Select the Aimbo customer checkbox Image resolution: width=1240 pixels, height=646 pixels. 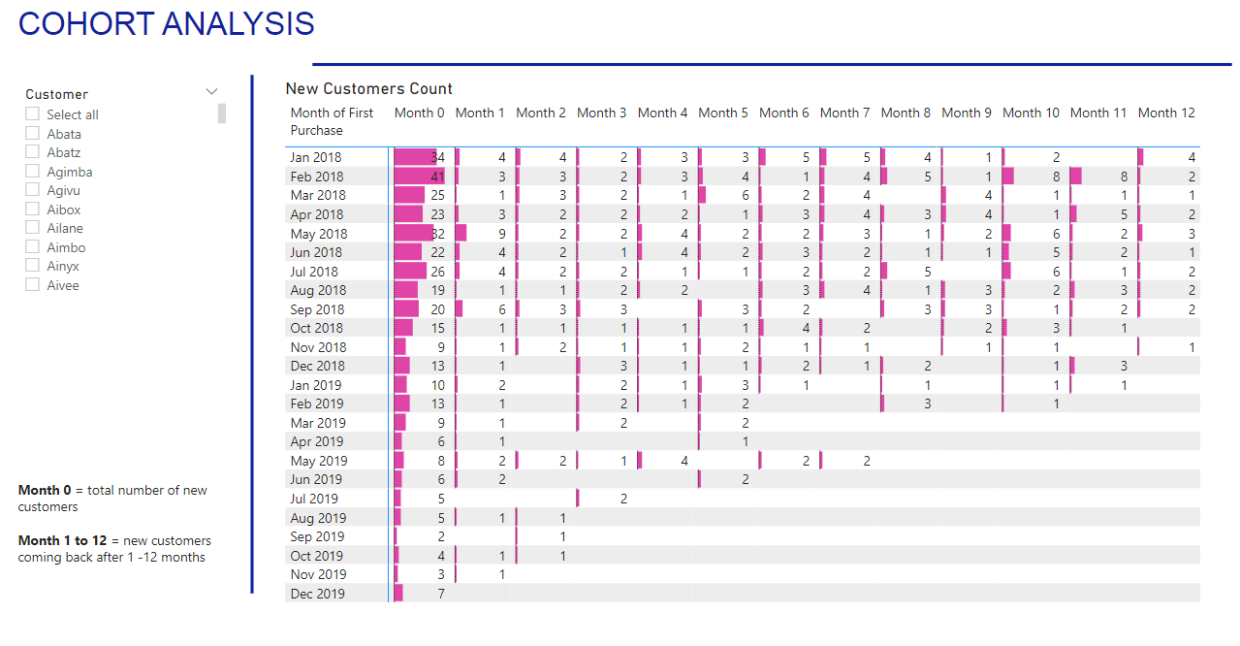pyautogui.click(x=33, y=247)
